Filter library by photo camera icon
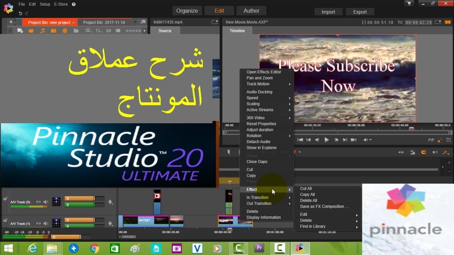Viewport: 454px width, 255px height. tap(54, 31)
